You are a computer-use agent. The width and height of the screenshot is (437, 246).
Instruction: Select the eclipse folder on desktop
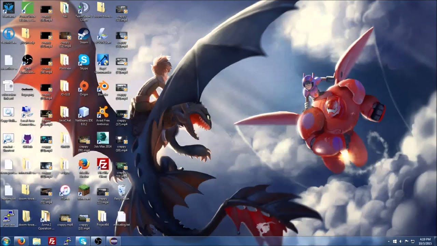tap(65, 166)
